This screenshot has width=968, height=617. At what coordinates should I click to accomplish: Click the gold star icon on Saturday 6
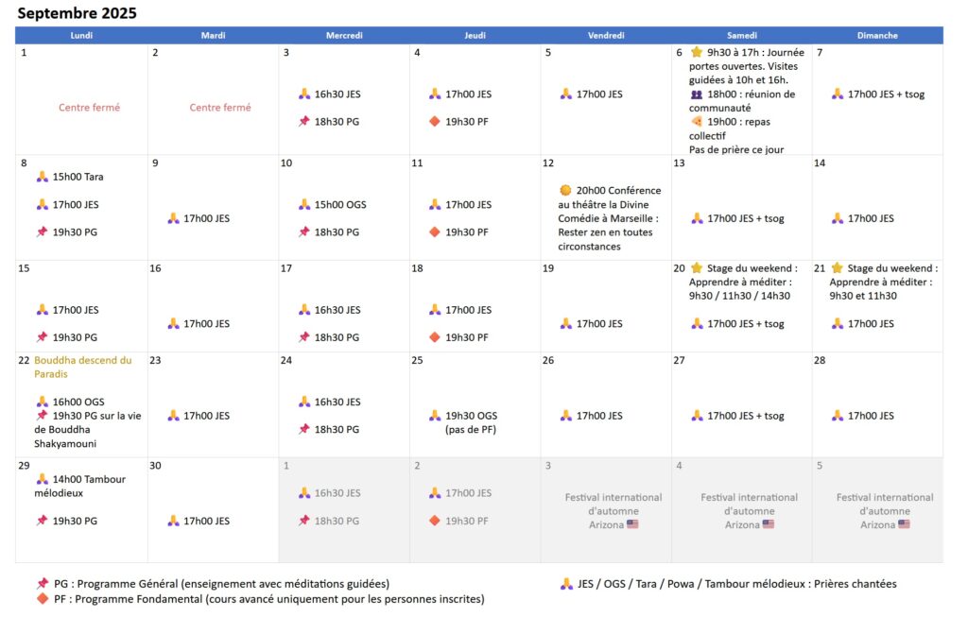pos(697,52)
